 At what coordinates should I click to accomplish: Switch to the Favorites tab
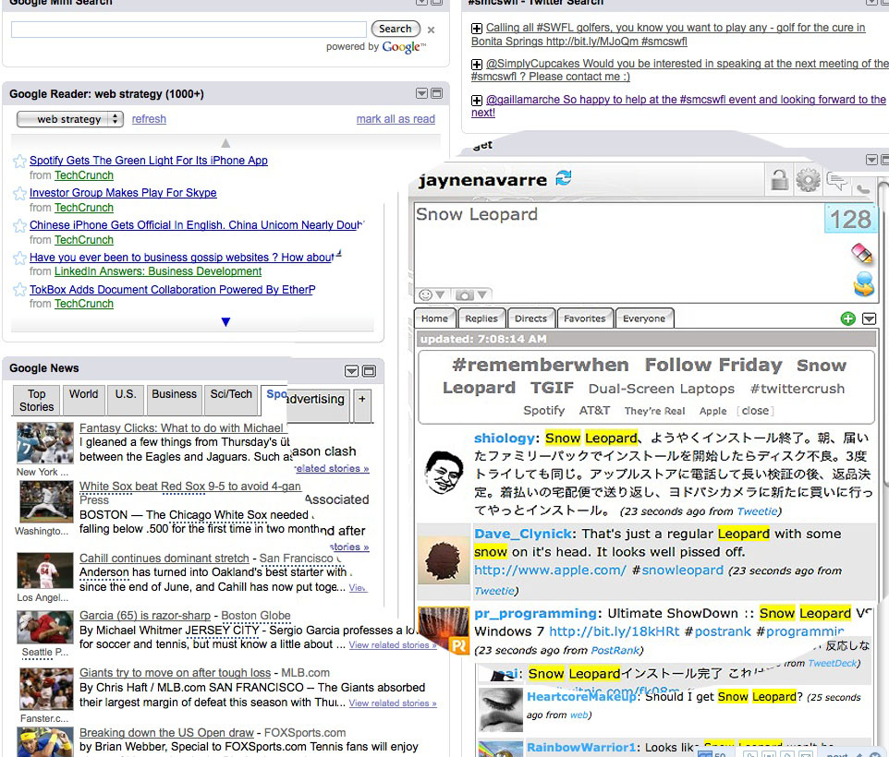tap(585, 318)
